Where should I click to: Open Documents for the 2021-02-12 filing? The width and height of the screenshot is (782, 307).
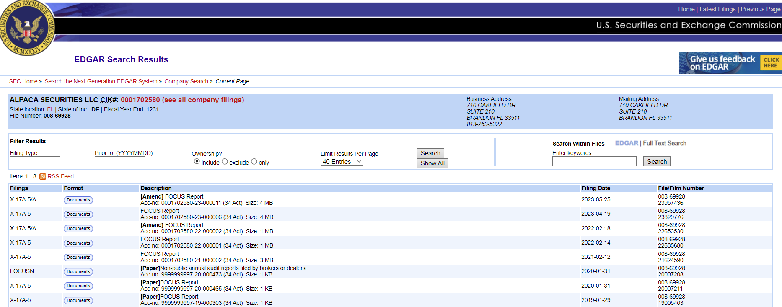(x=78, y=258)
